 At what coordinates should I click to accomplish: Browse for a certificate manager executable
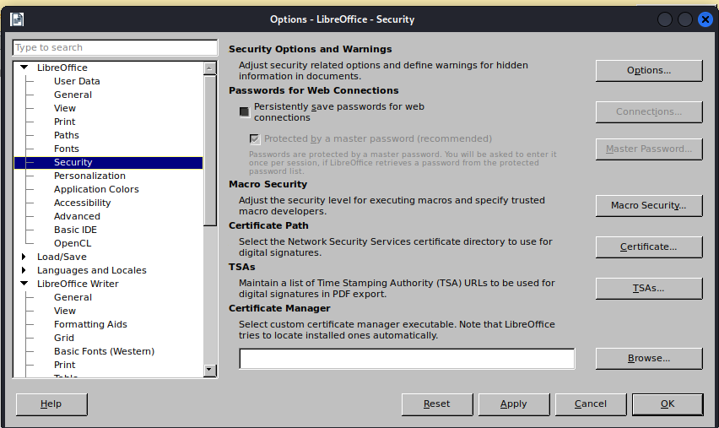click(x=648, y=358)
